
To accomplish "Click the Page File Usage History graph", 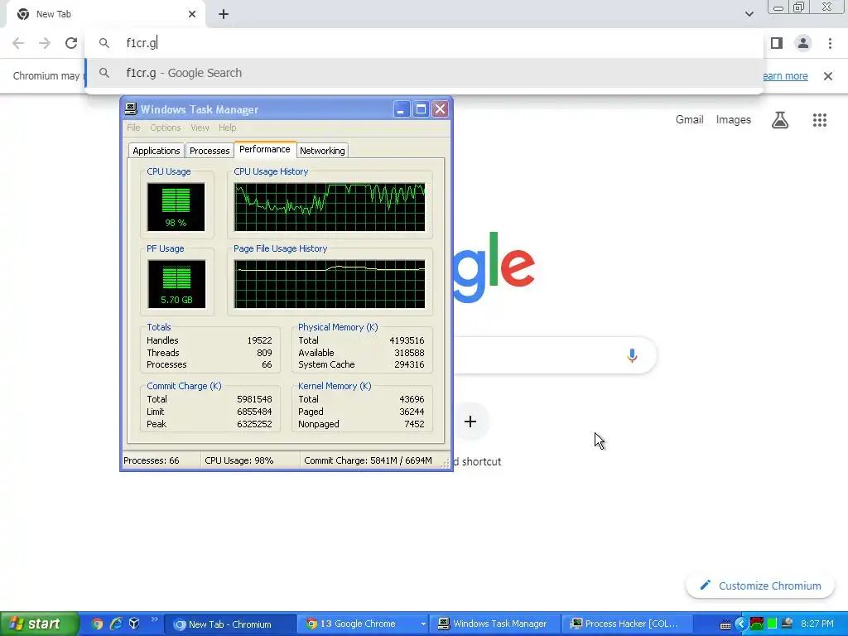I will (330, 284).
